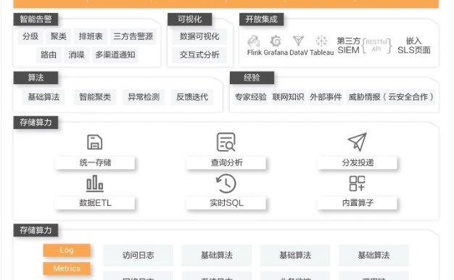Click the DataV text label
454x280 pixels.
(x=299, y=52)
